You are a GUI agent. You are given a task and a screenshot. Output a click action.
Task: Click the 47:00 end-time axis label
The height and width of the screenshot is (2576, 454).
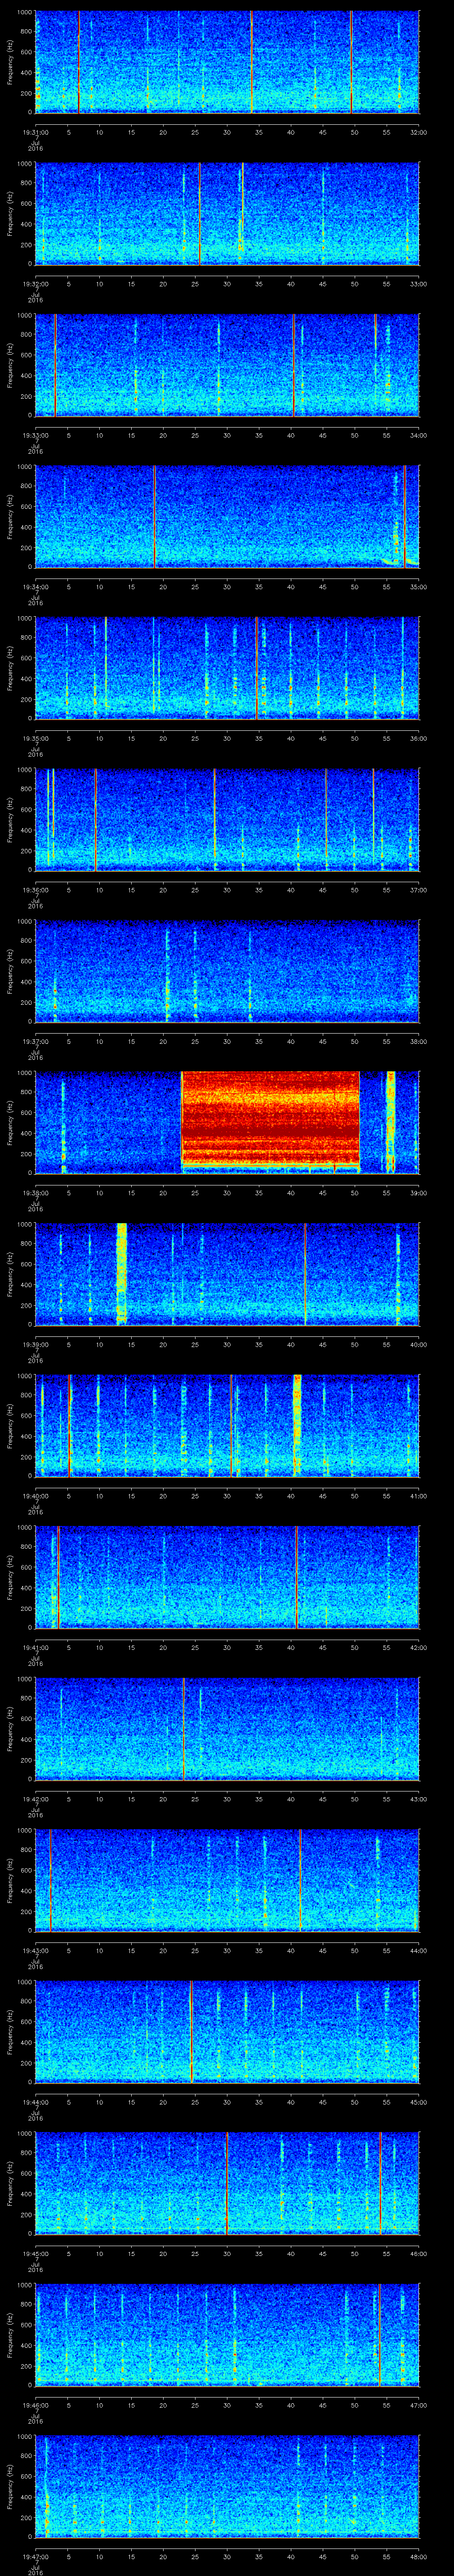point(418,2405)
